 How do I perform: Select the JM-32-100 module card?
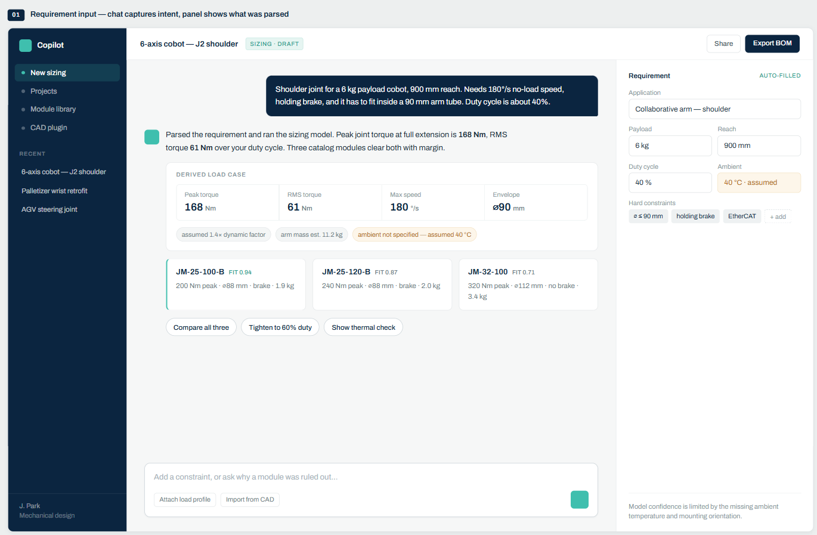[528, 284]
